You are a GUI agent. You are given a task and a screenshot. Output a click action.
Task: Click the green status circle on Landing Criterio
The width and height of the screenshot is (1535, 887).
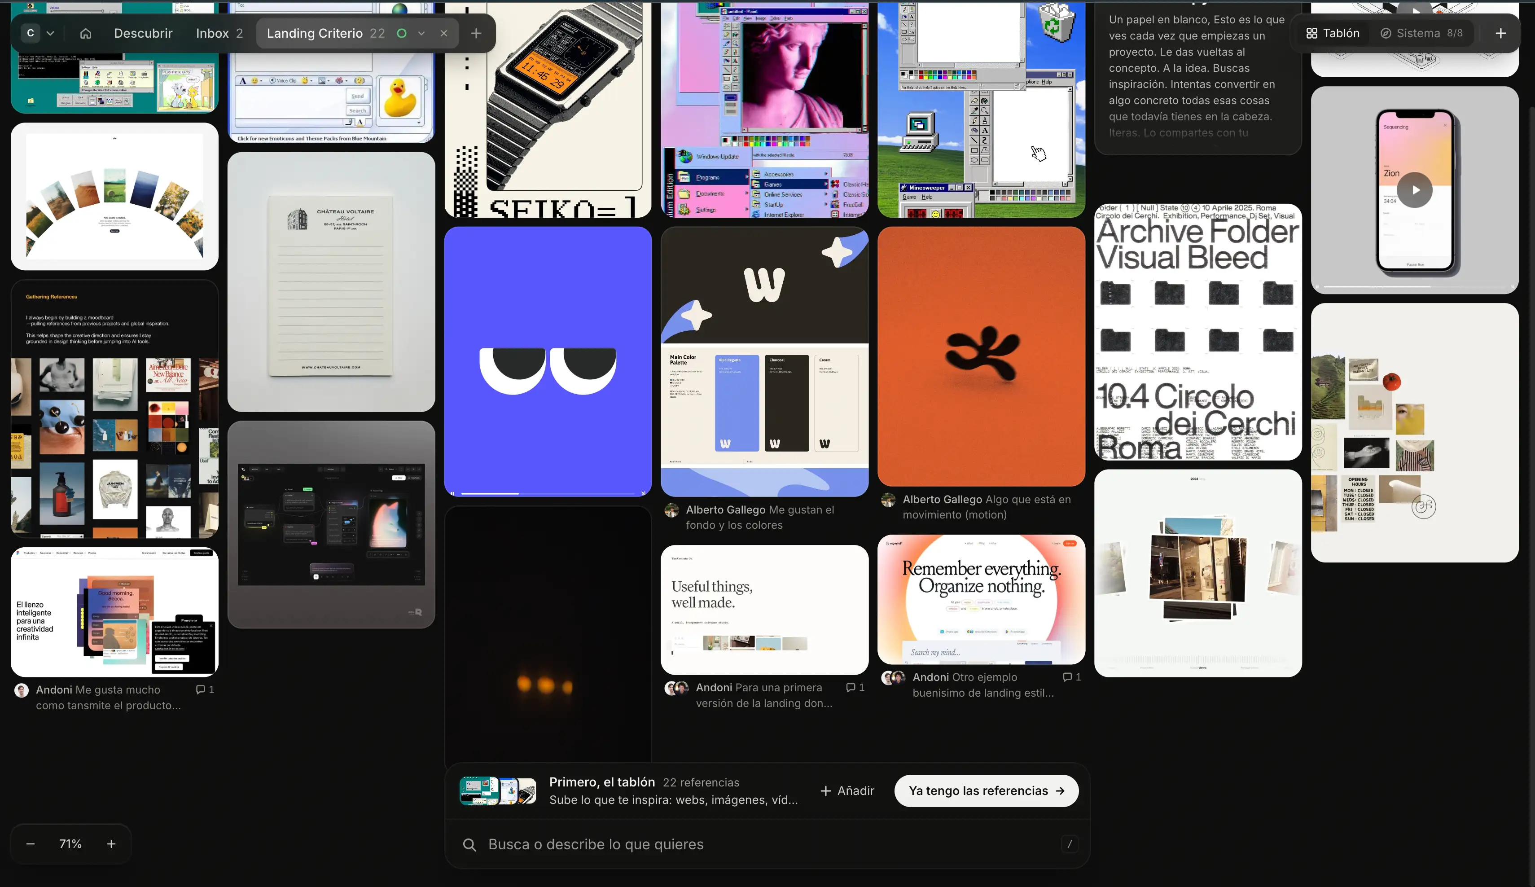[401, 34]
